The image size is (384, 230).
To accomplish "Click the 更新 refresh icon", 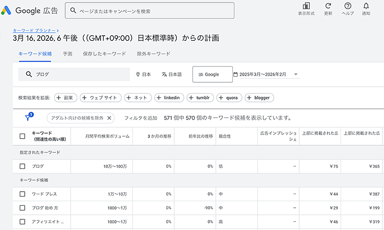I will pyautogui.click(x=328, y=6).
